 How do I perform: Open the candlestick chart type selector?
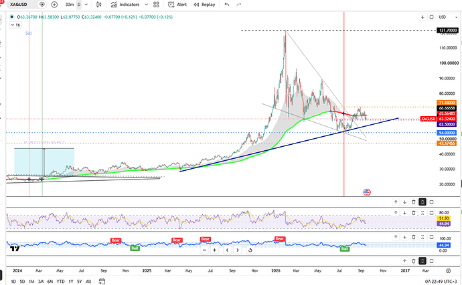99,5
